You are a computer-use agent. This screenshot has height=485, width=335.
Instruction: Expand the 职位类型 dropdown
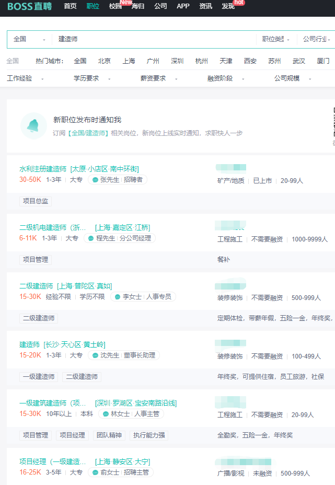pos(276,39)
